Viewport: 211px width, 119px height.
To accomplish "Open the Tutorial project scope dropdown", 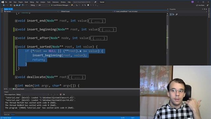I will pos(31,12).
